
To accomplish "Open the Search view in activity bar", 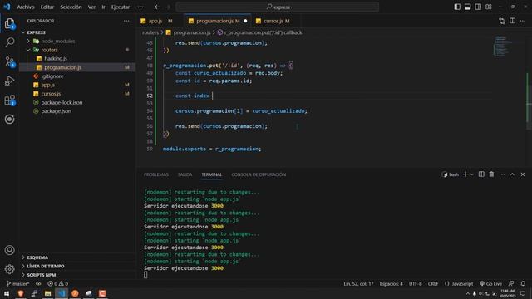I will 9,42.
